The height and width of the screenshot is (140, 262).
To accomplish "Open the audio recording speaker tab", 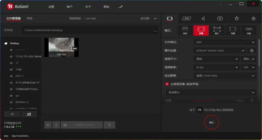I will 203,18.
